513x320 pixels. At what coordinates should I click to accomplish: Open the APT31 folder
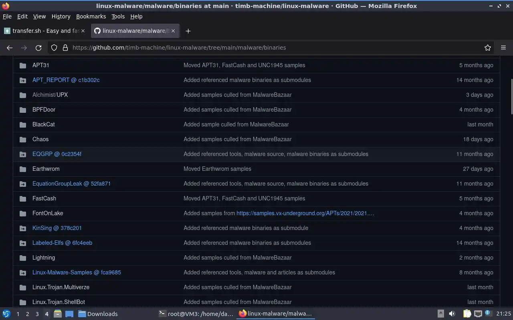(41, 65)
